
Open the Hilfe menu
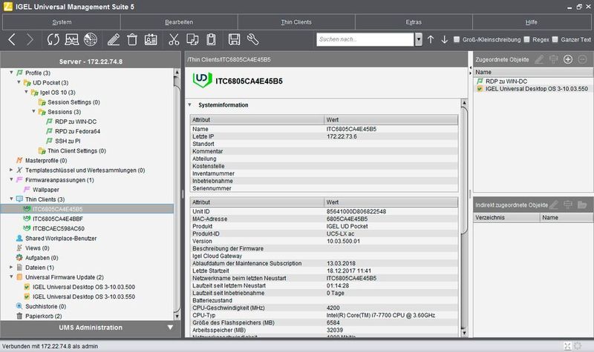(x=532, y=22)
